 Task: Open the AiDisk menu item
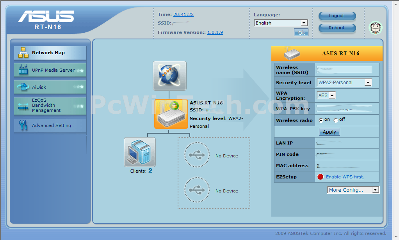click(50, 87)
